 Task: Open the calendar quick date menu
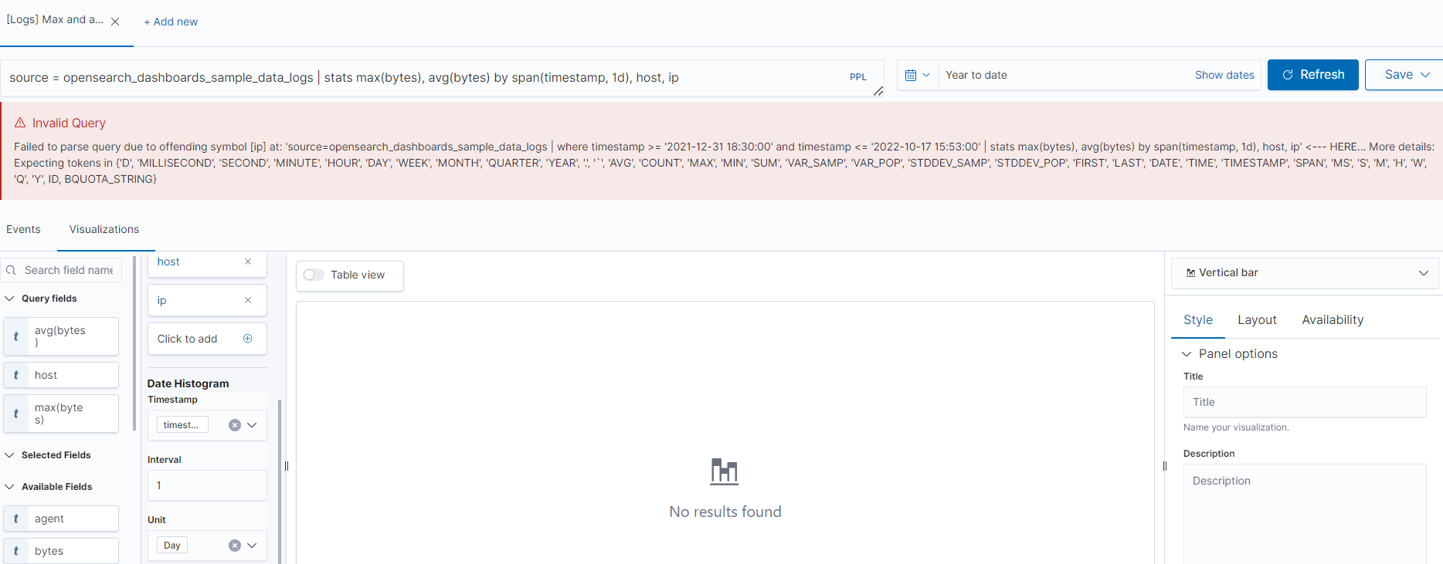point(918,75)
